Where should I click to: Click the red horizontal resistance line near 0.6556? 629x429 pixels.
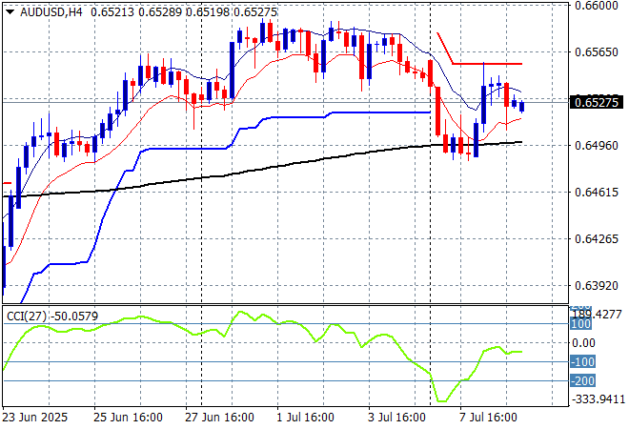click(x=487, y=64)
